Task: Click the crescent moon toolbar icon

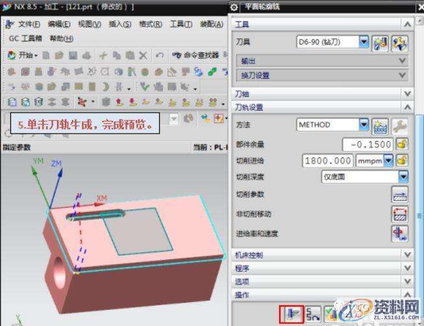Action: point(105,87)
